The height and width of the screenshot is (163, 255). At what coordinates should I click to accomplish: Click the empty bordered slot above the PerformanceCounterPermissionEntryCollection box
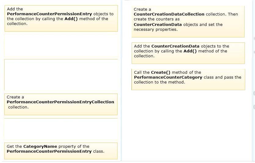tap(61, 75)
